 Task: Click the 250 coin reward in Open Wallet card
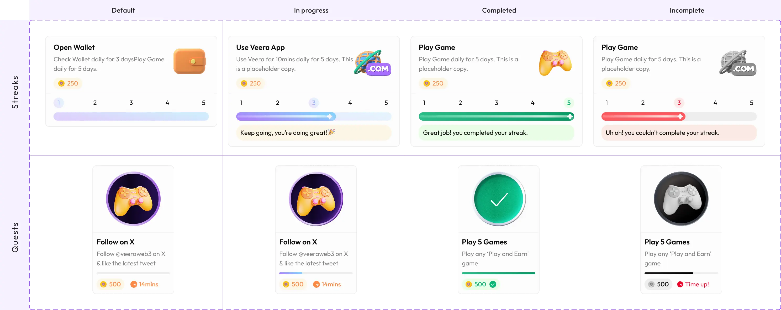68,83
